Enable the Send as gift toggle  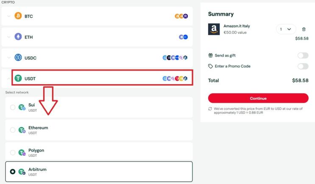pos(303,55)
